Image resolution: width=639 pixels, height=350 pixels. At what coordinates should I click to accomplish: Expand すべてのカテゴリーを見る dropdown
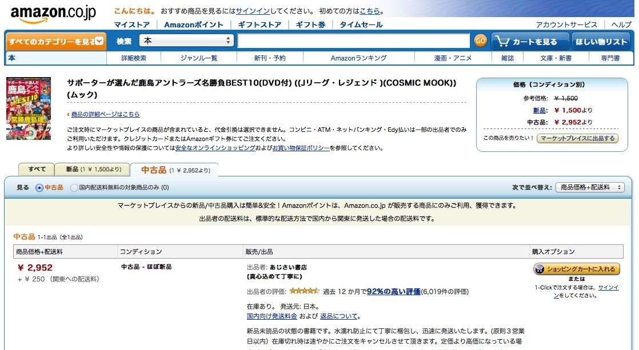pos(56,41)
